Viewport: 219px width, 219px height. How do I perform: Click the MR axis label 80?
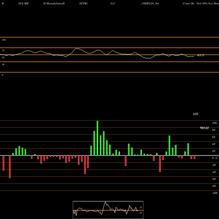(x=213, y=130)
